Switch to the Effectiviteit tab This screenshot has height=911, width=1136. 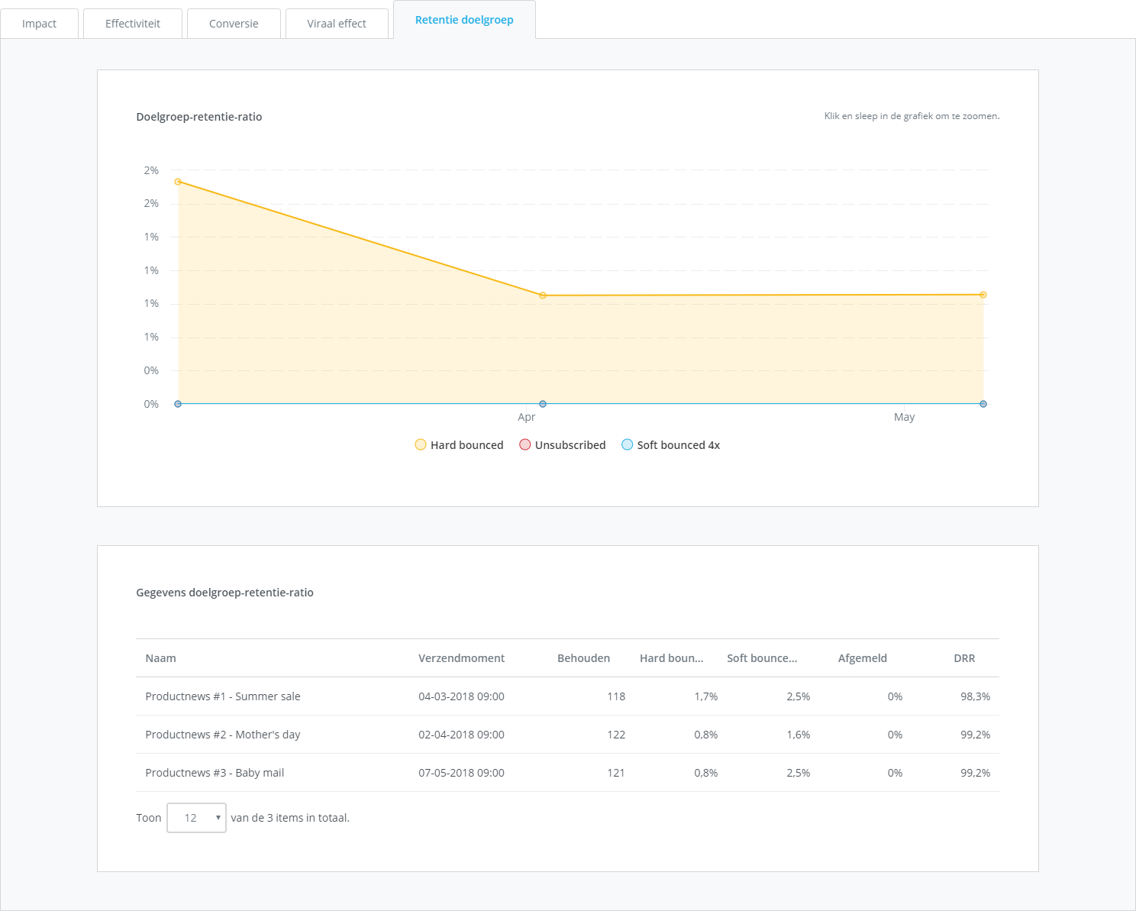click(133, 24)
